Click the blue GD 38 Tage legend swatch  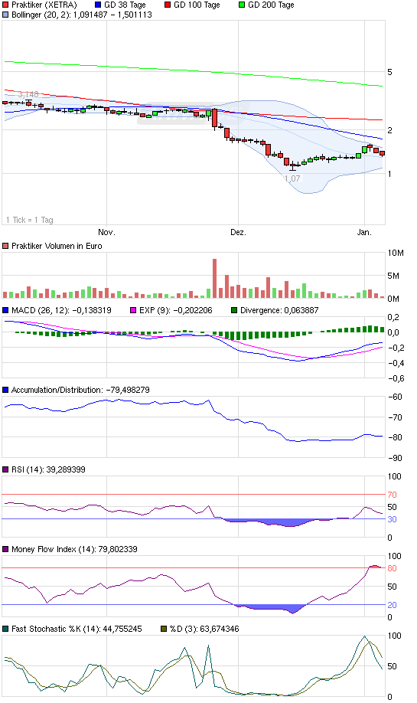pos(98,5)
